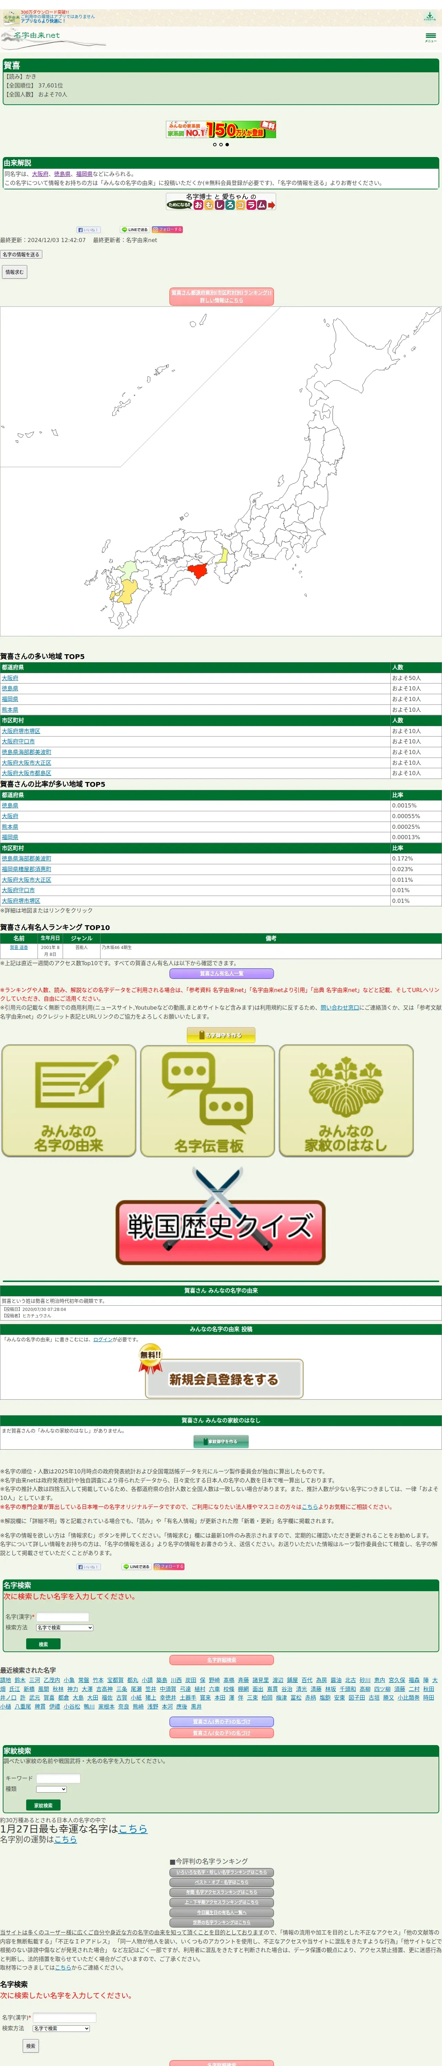Open the 大阪府 link in 由来解説
442x2066 pixels.
40,174
